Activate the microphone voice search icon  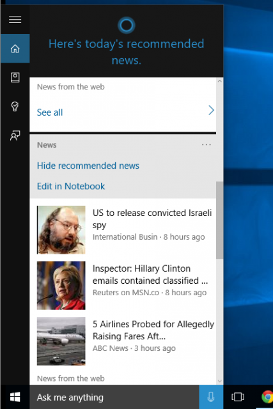211,397
